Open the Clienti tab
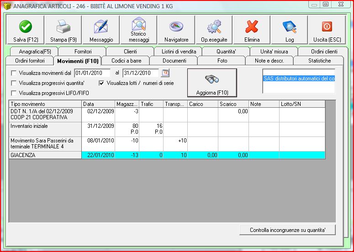Screen dimensions: 354x252 (130, 52)
